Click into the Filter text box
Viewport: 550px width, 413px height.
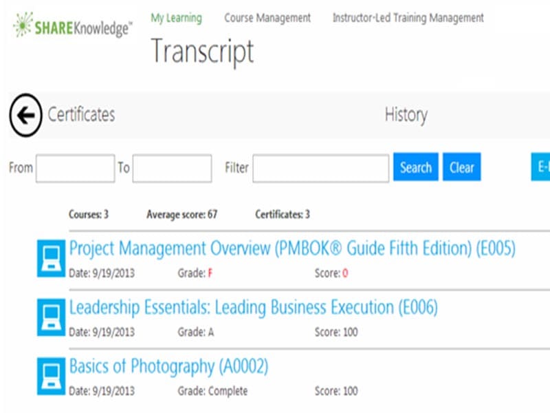320,168
